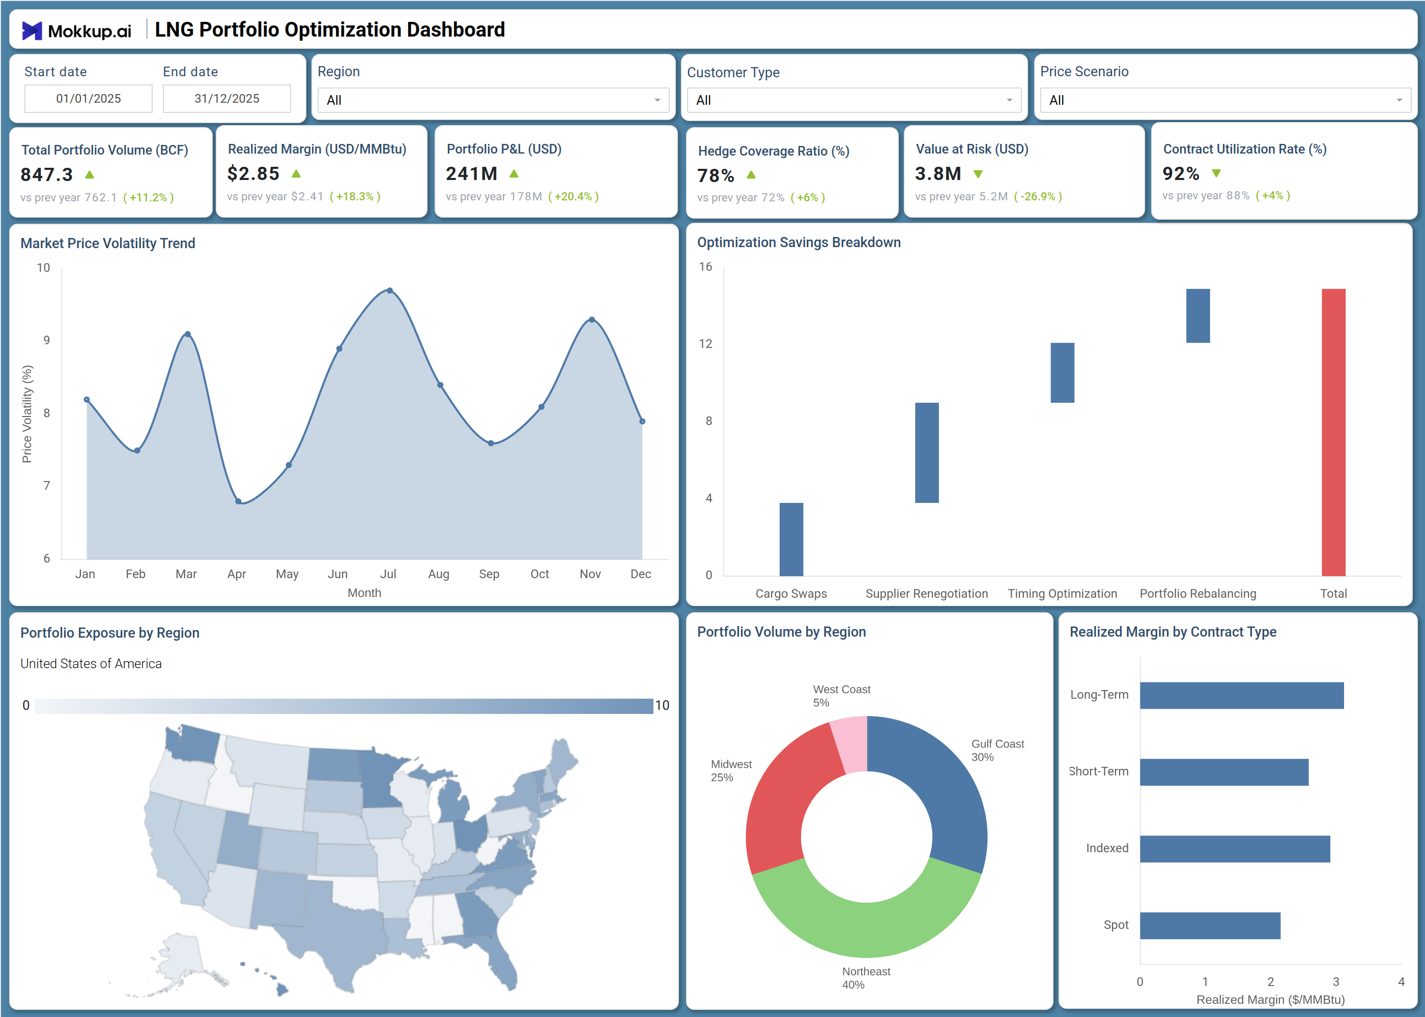1425x1017 pixels.
Task: Click the March volatility data point
Action: point(187,335)
